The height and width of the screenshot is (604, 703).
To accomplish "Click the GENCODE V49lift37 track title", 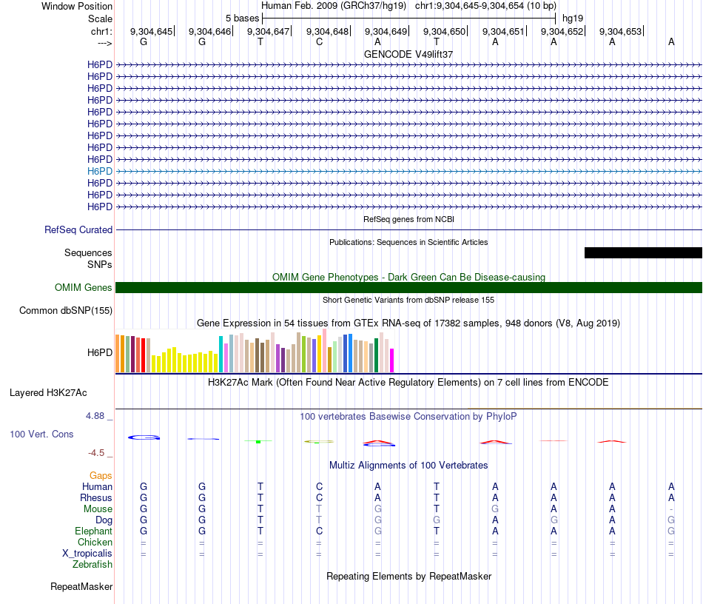I will 408,54.
